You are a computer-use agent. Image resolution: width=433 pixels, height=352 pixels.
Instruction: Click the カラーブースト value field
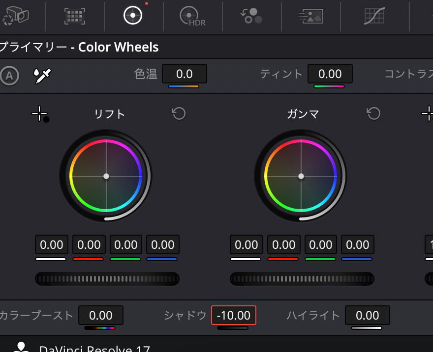click(101, 315)
